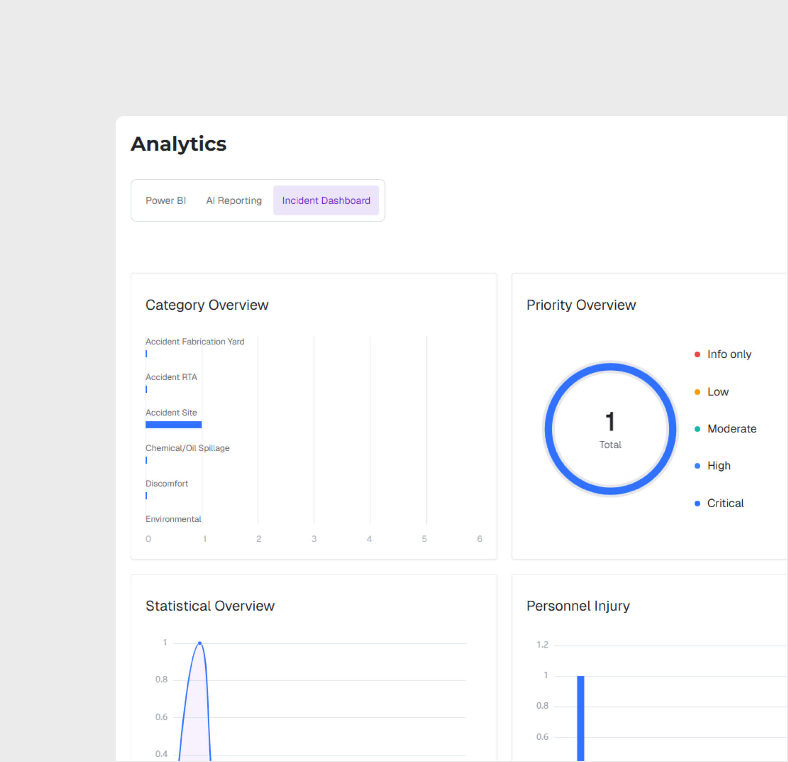The width and height of the screenshot is (788, 762).
Task: Click the Analytics page heading
Action: pos(178,144)
